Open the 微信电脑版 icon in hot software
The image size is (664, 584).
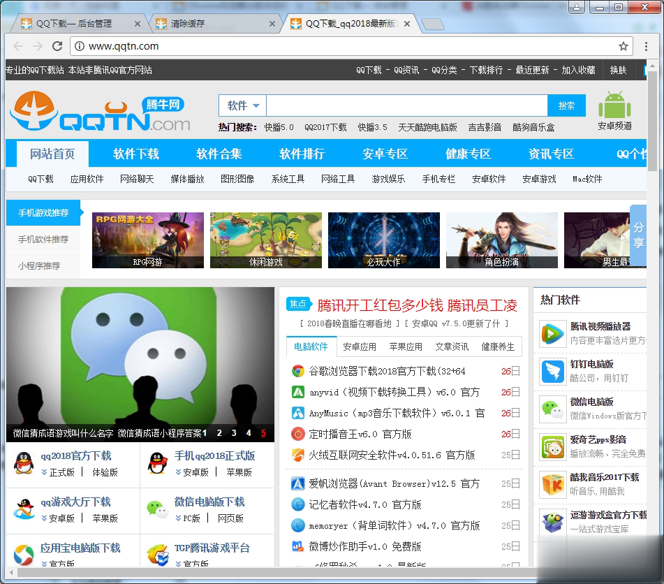coord(552,409)
